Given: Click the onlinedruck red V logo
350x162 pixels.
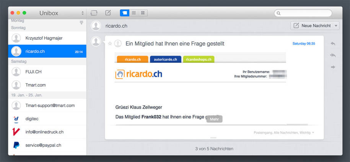Looking at the screenshot, I should pos(16,132).
